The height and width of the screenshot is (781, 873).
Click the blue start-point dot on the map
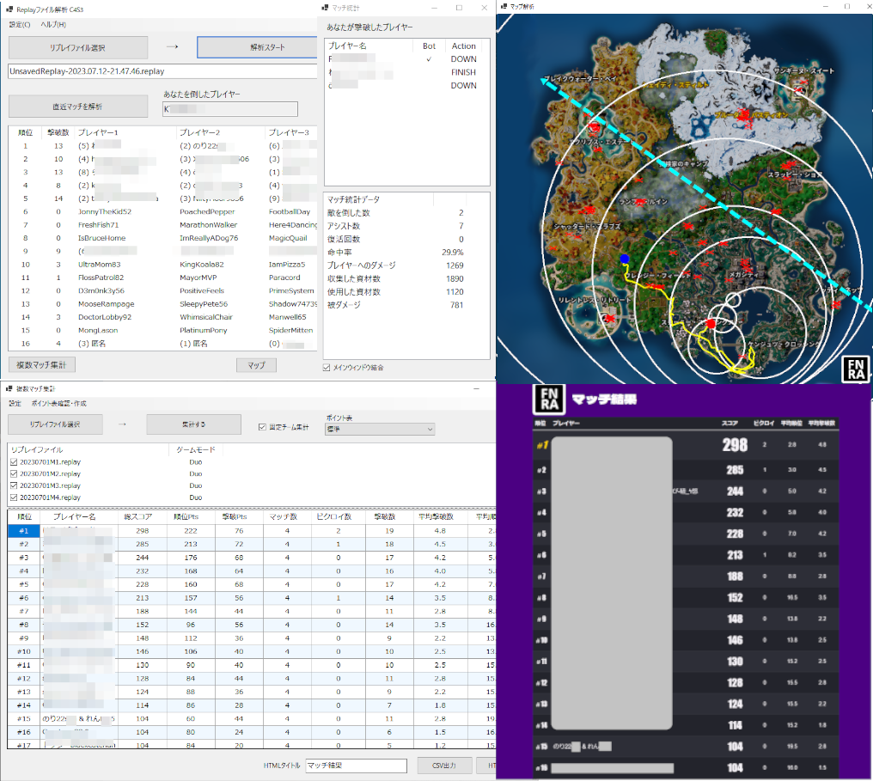click(x=625, y=259)
